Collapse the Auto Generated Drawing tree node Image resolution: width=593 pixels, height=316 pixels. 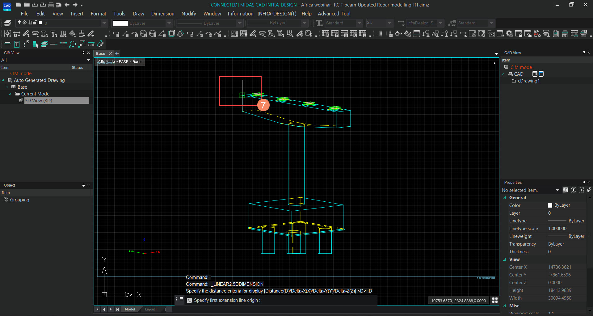[x=3, y=80]
